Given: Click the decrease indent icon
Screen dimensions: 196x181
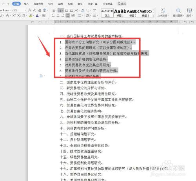Looking at the screenshot, I should tap(67, 10).
